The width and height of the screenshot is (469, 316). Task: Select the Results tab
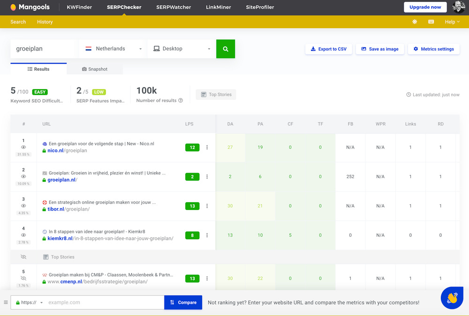(38, 69)
